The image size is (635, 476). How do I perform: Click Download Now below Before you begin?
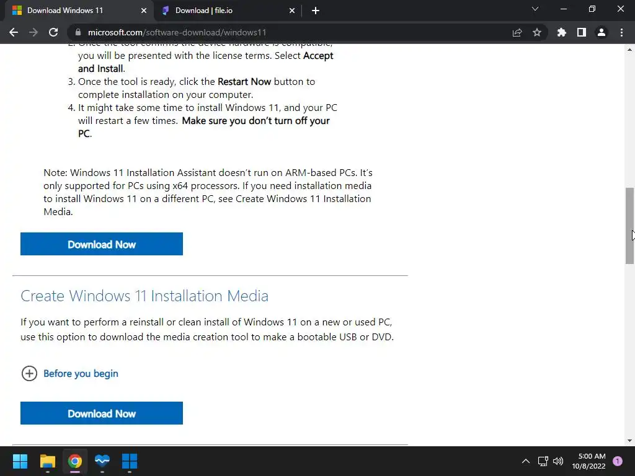coord(102,413)
